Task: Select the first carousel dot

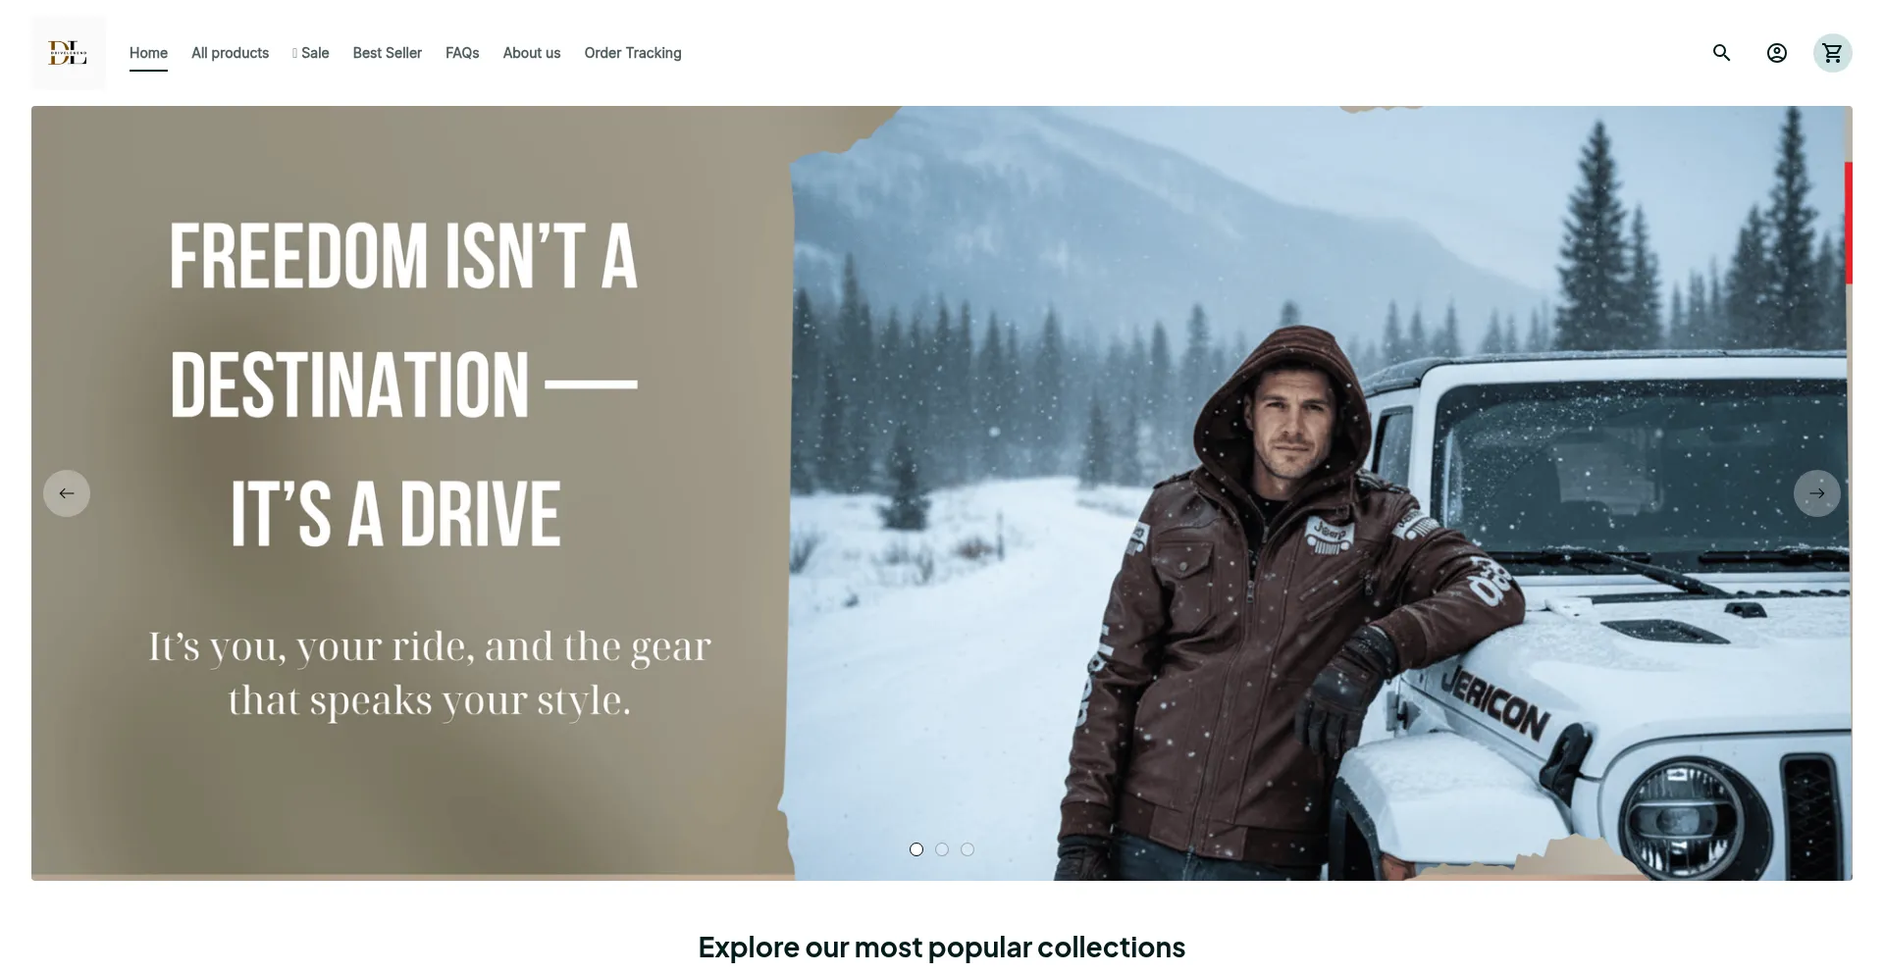Action: 916,849
